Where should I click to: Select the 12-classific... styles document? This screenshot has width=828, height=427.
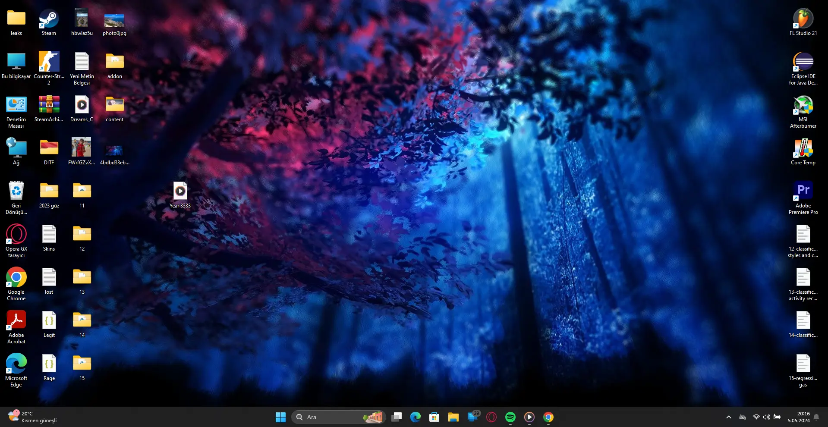pyautogui.click(x=803, y=241)
